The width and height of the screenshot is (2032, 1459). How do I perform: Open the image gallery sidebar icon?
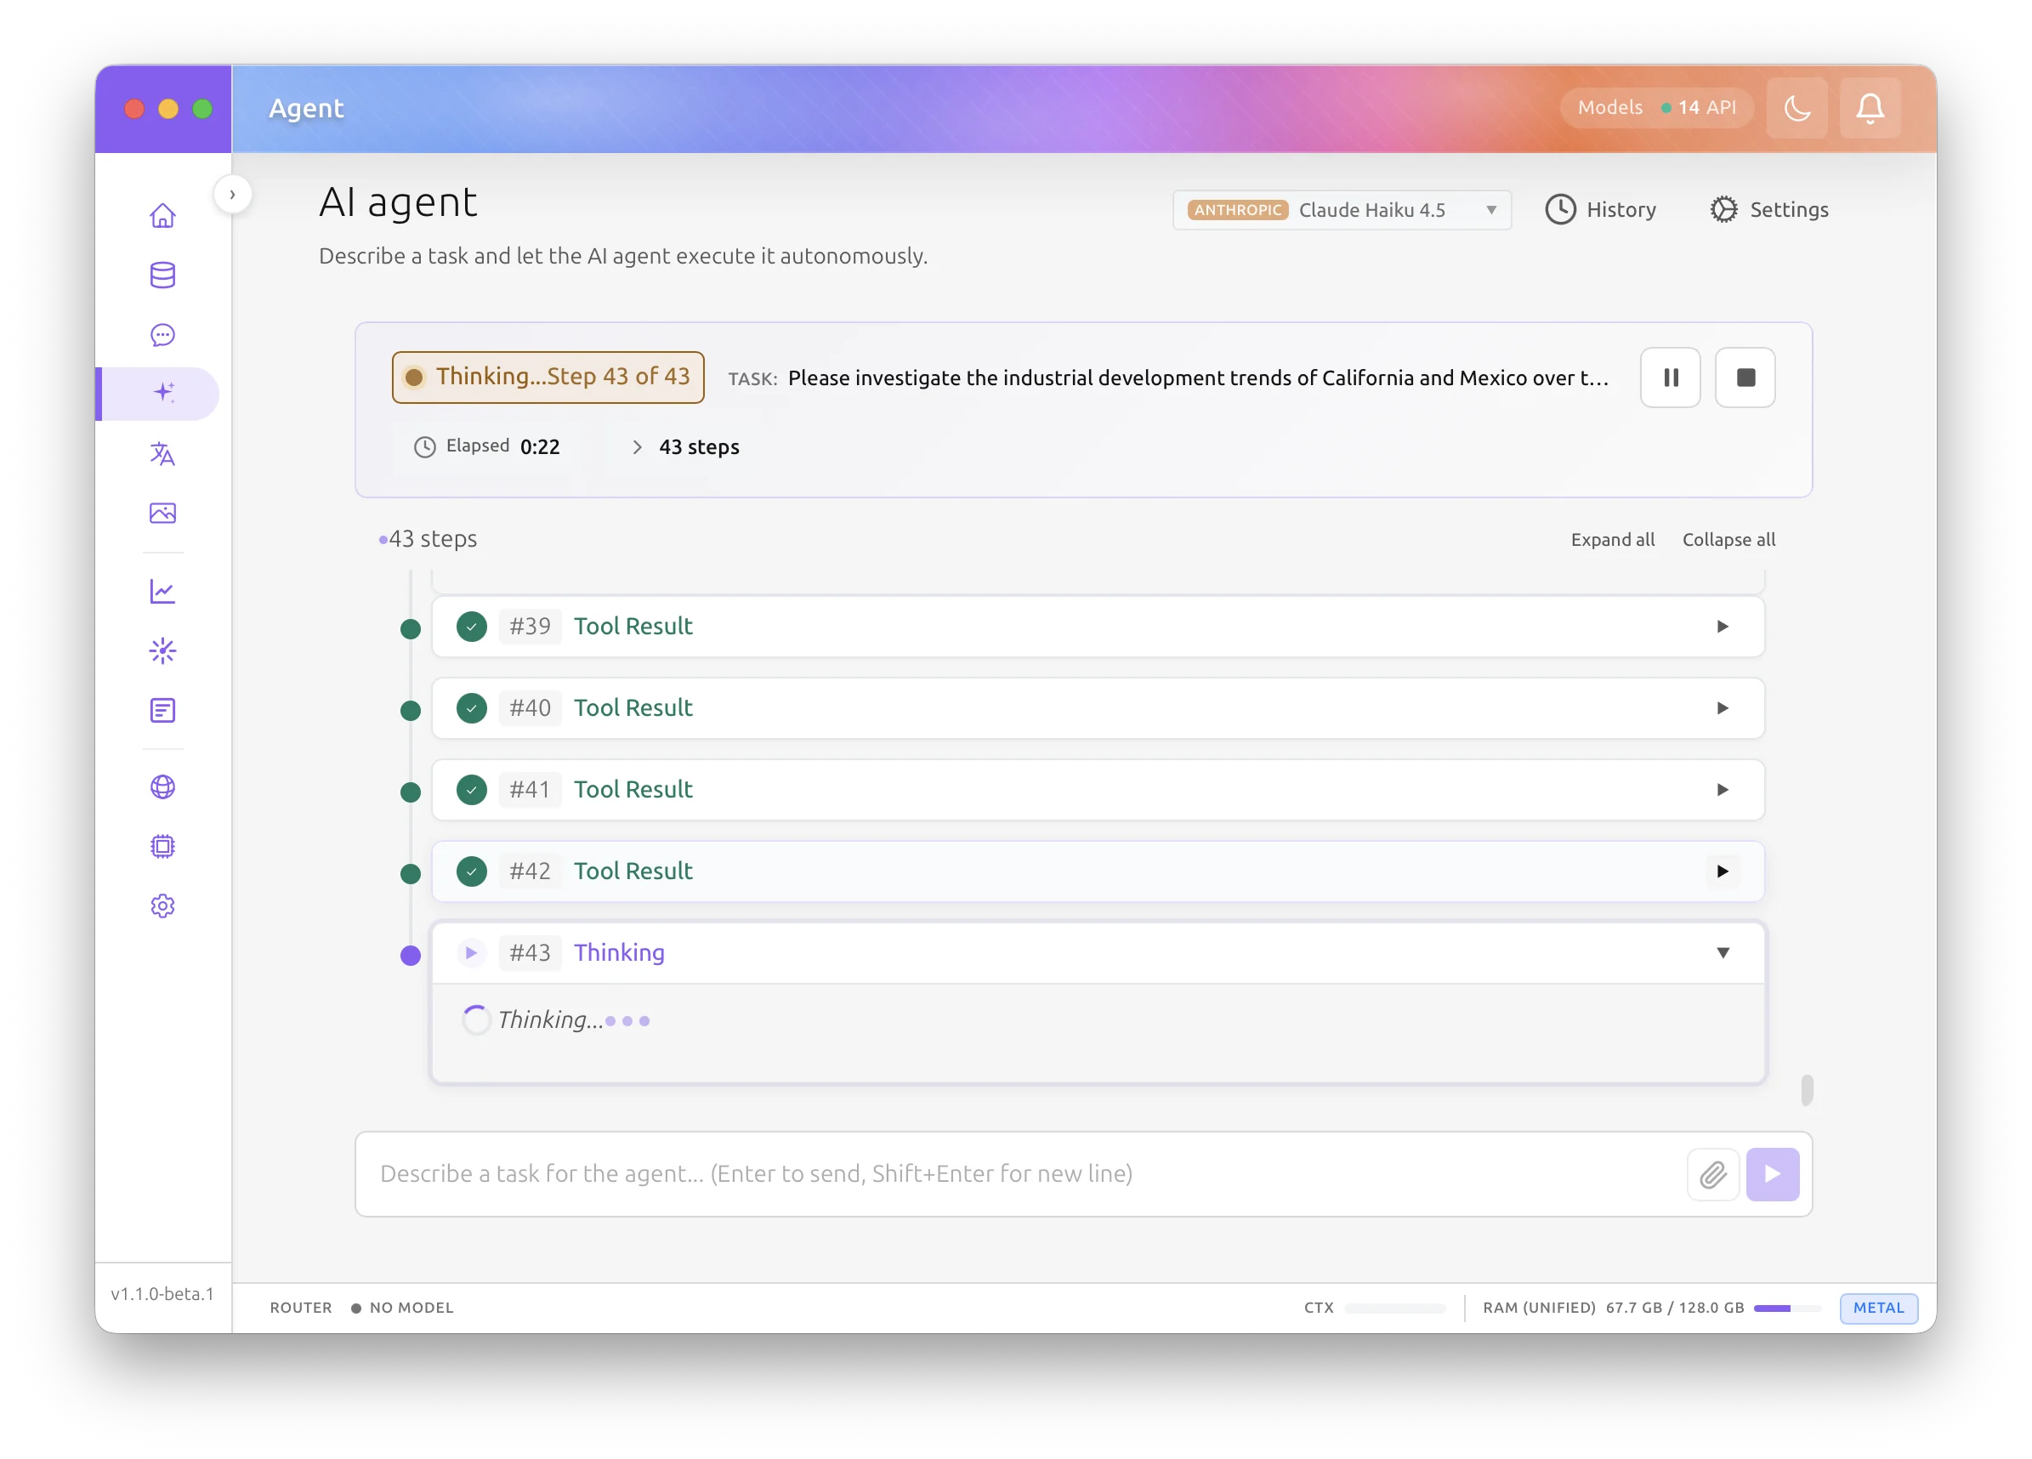pyautogui.click(x=162, y=514)
